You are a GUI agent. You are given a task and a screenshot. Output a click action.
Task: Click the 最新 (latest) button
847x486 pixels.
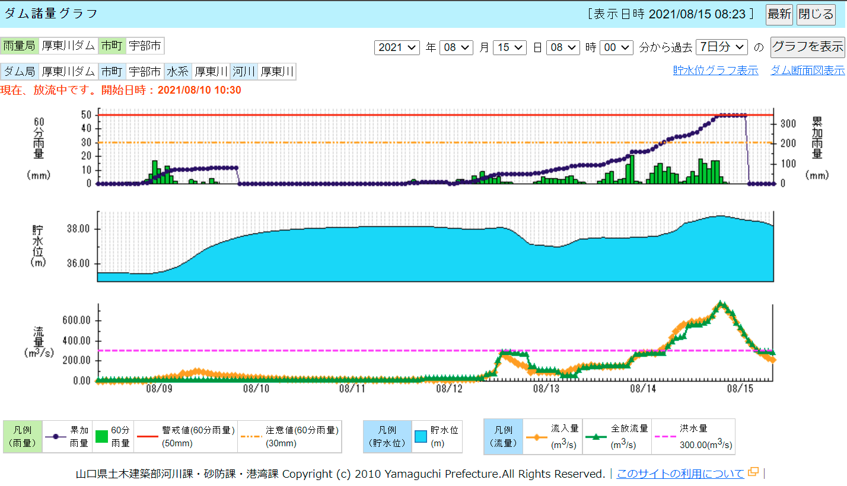pos(779,14)
